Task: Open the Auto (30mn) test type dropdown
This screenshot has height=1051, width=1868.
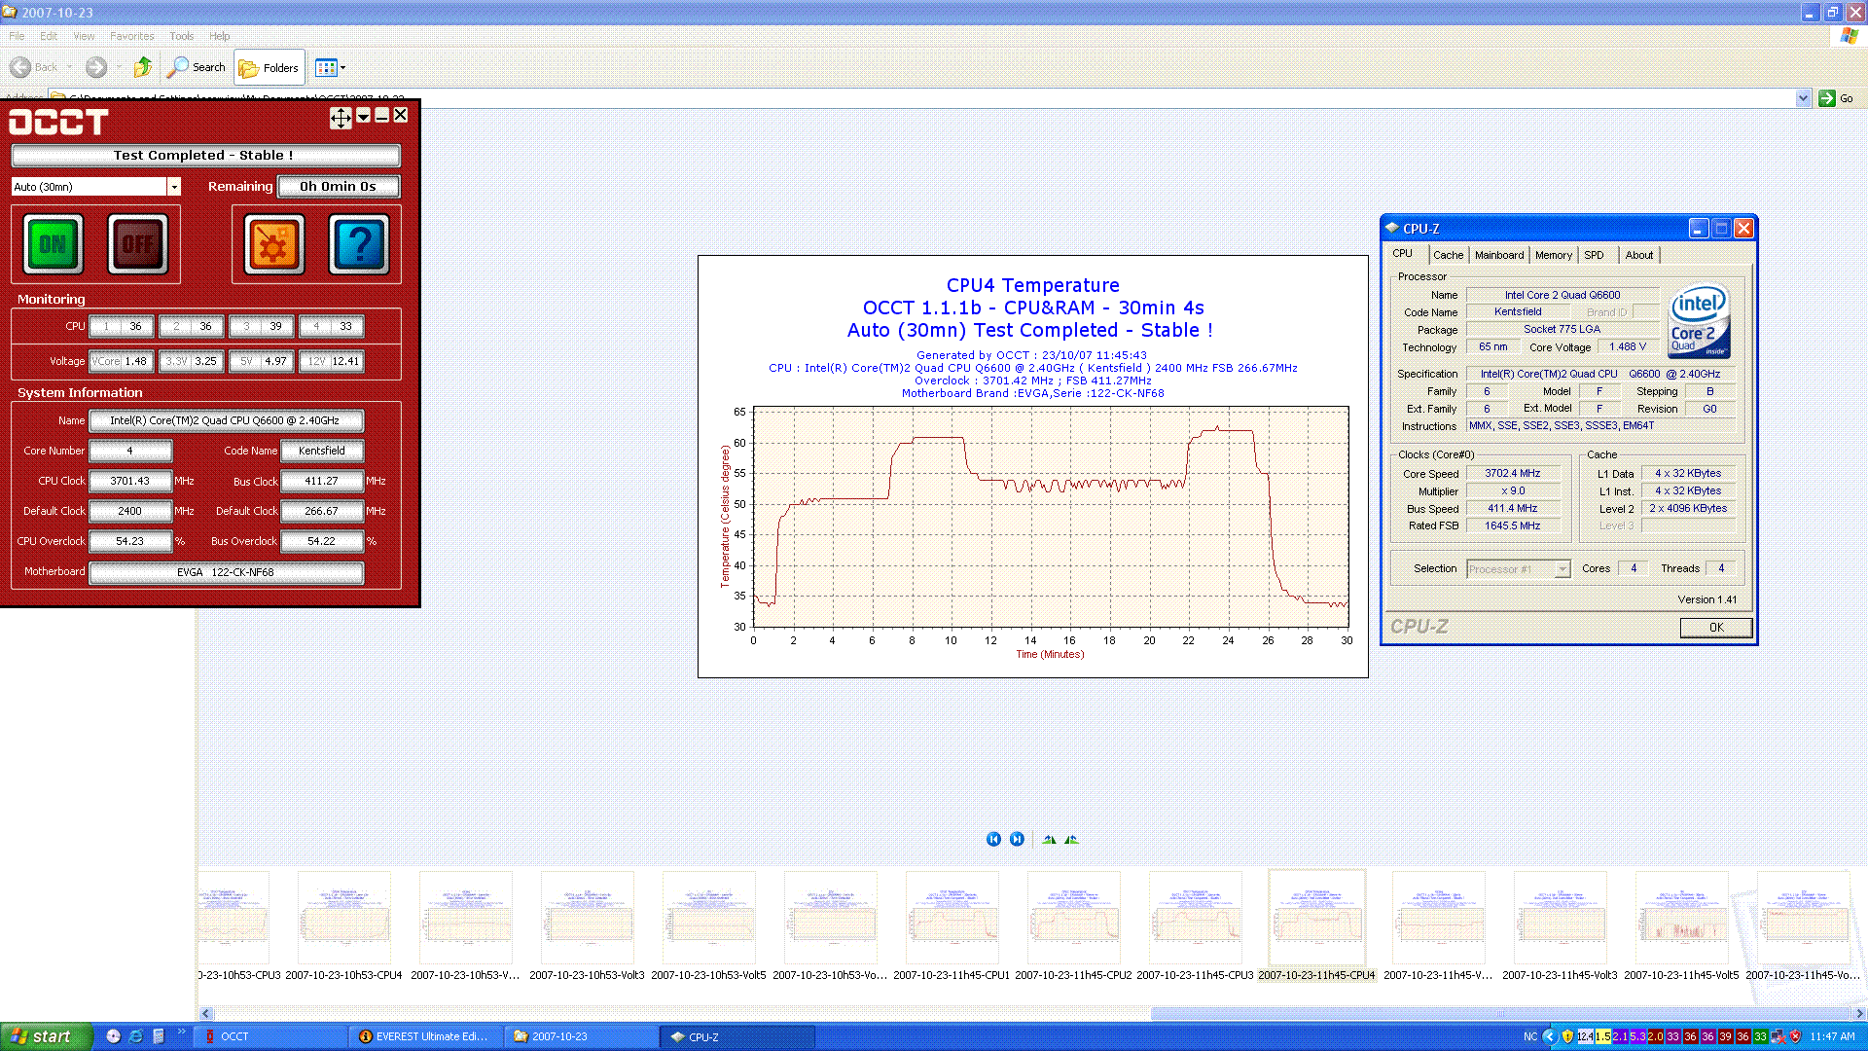Action: pos(174,187)
